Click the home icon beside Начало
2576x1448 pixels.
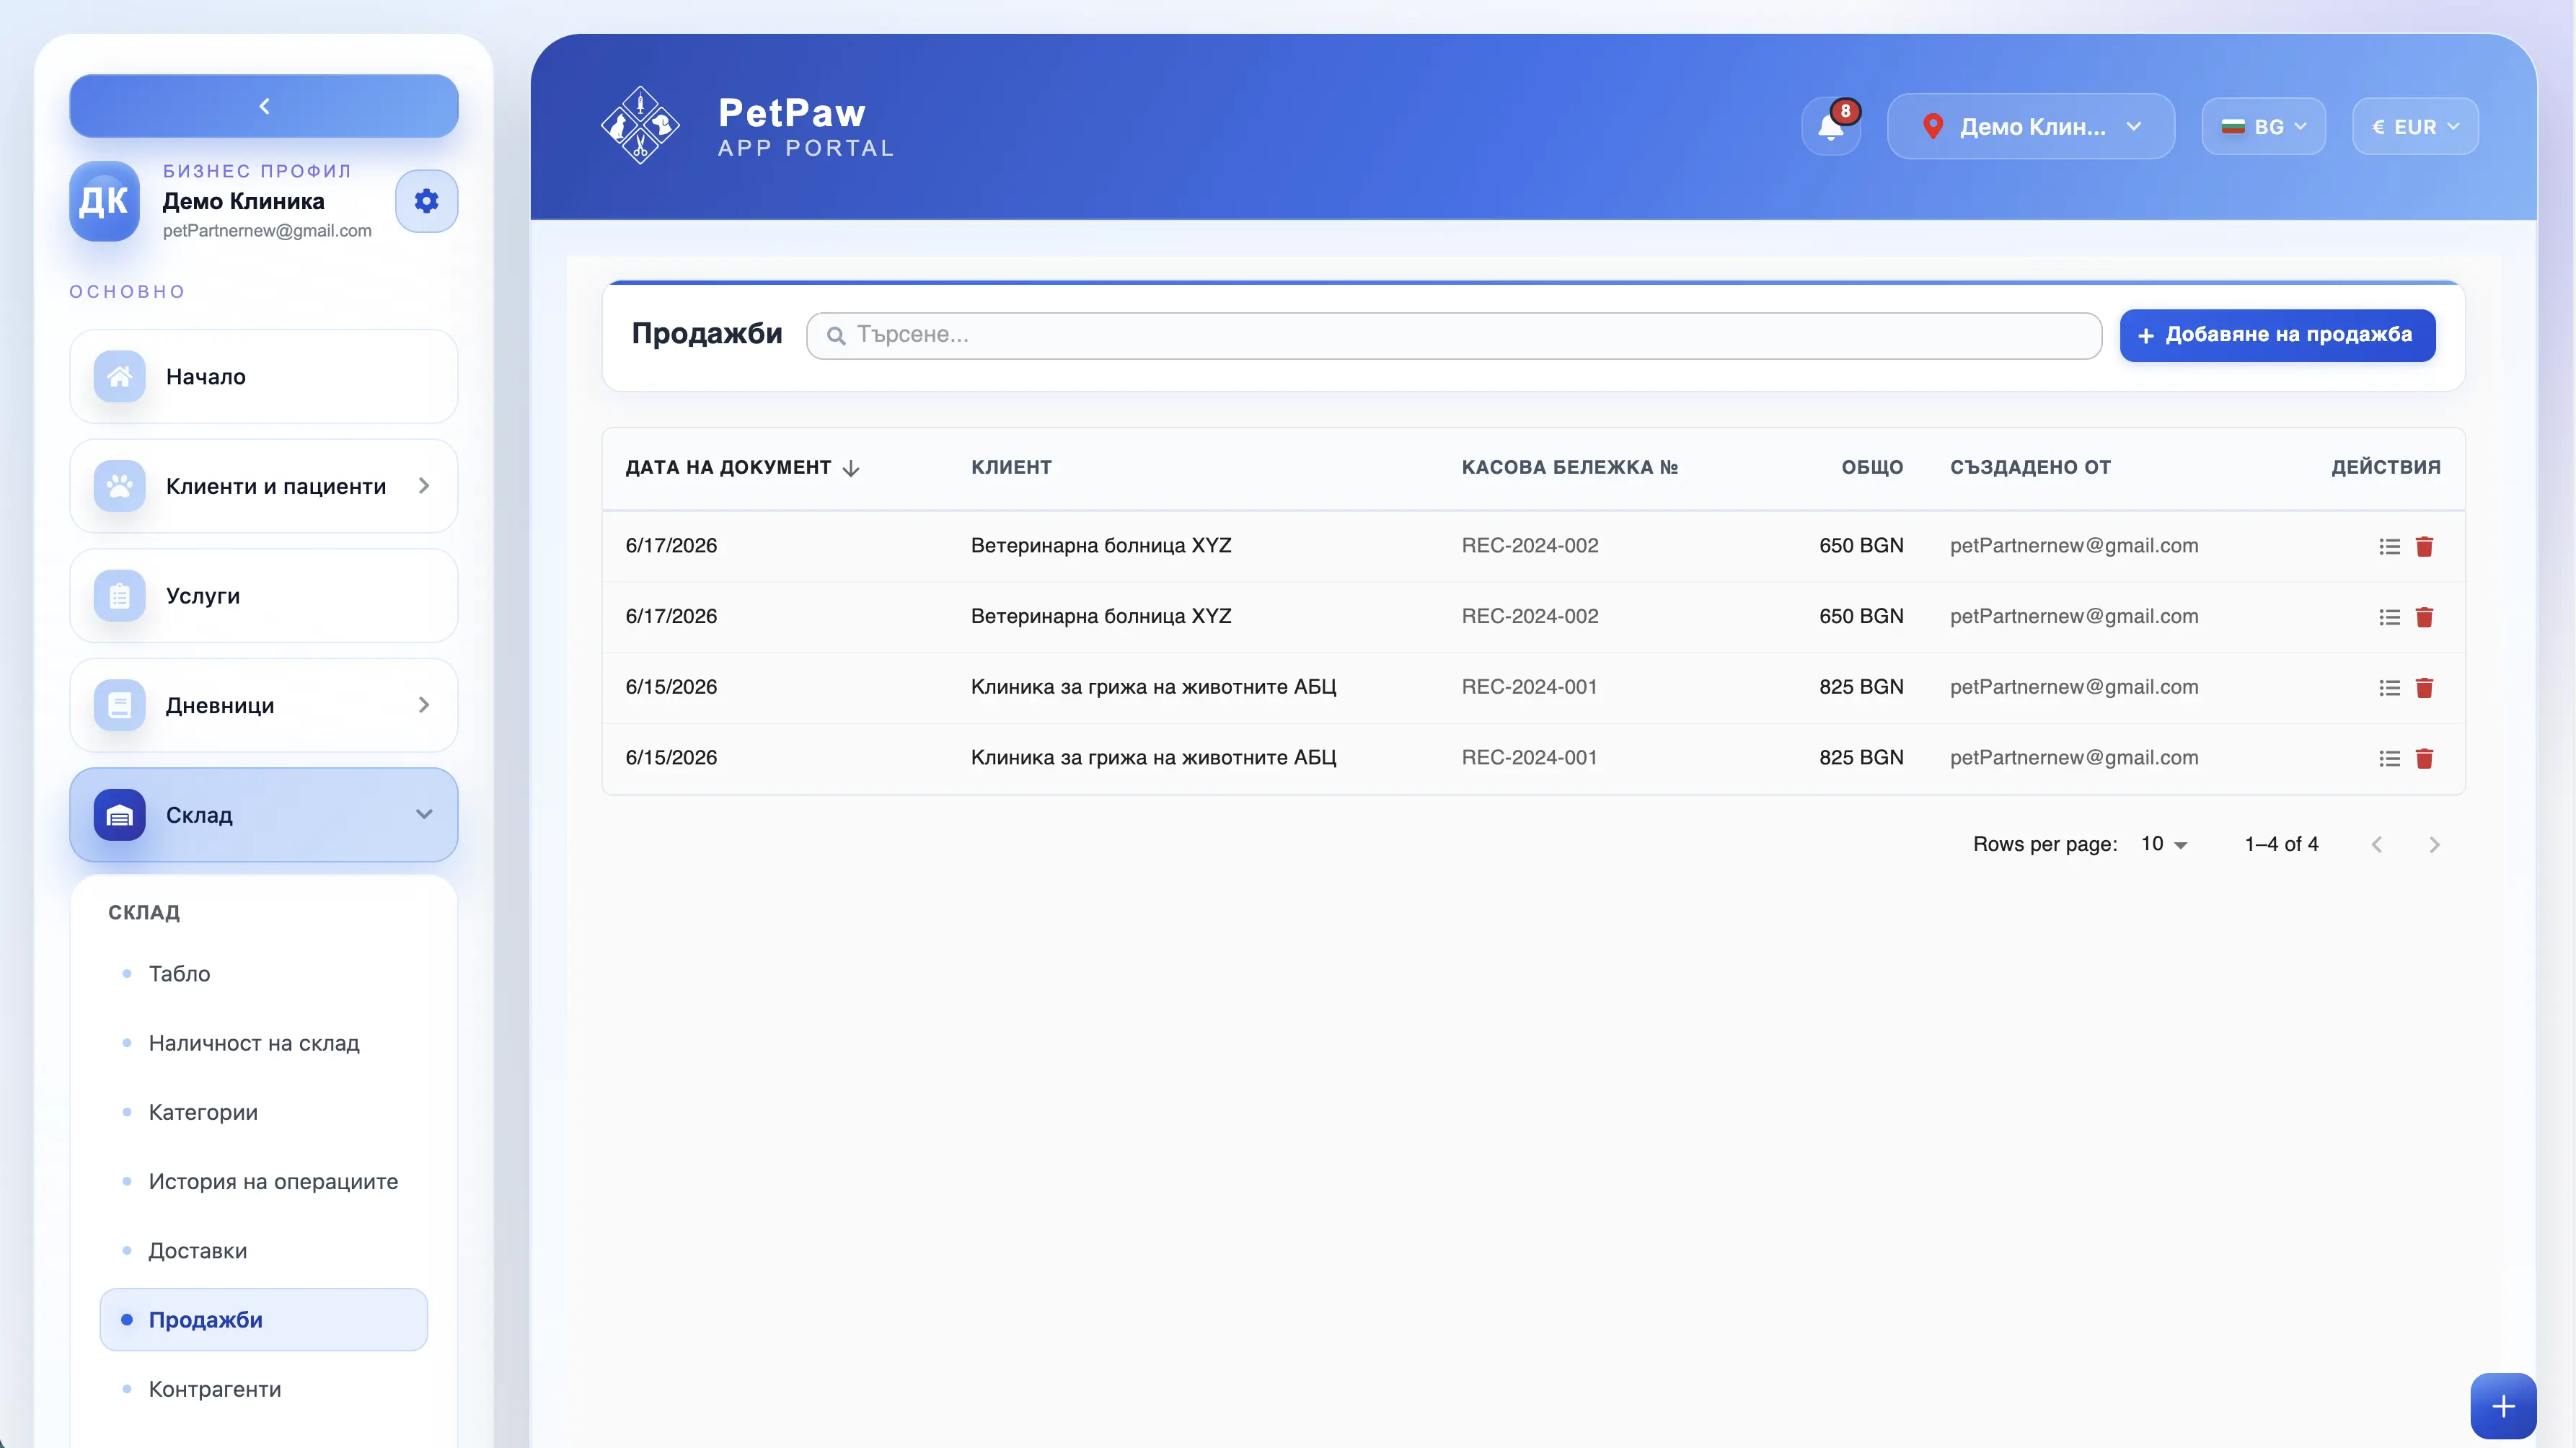click(120, 377)
